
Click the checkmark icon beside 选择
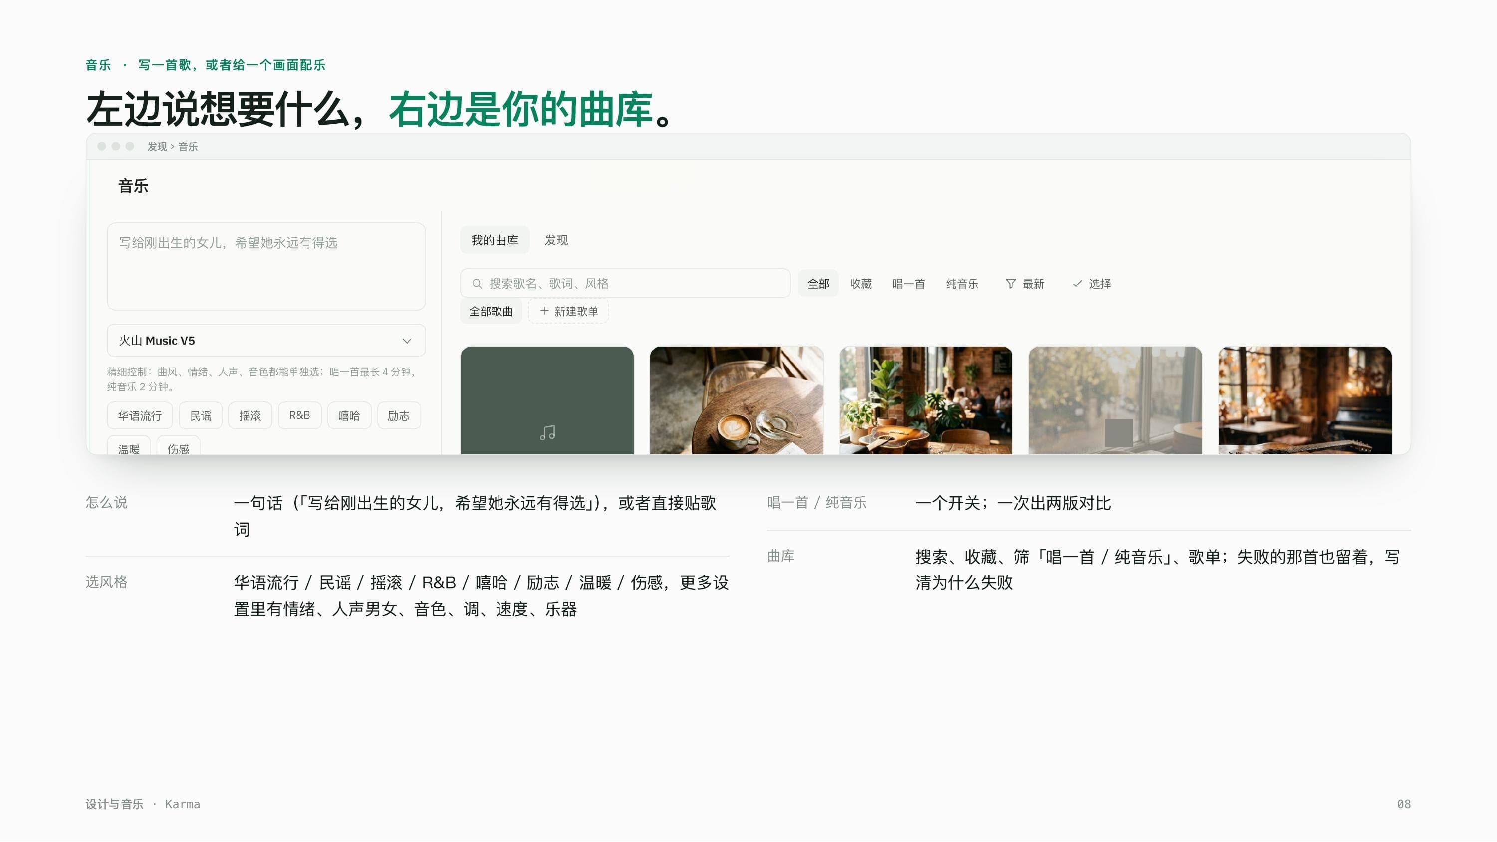tap(1077, 283)
